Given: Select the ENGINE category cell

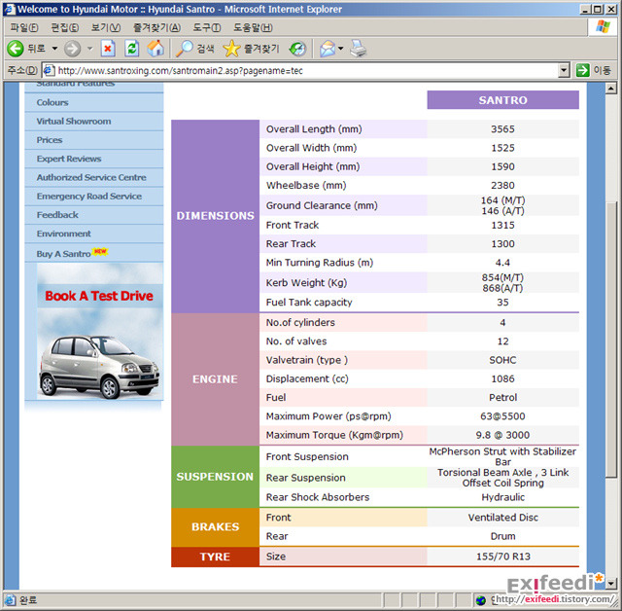Looking at the screenshot, I should click(216, 379).
